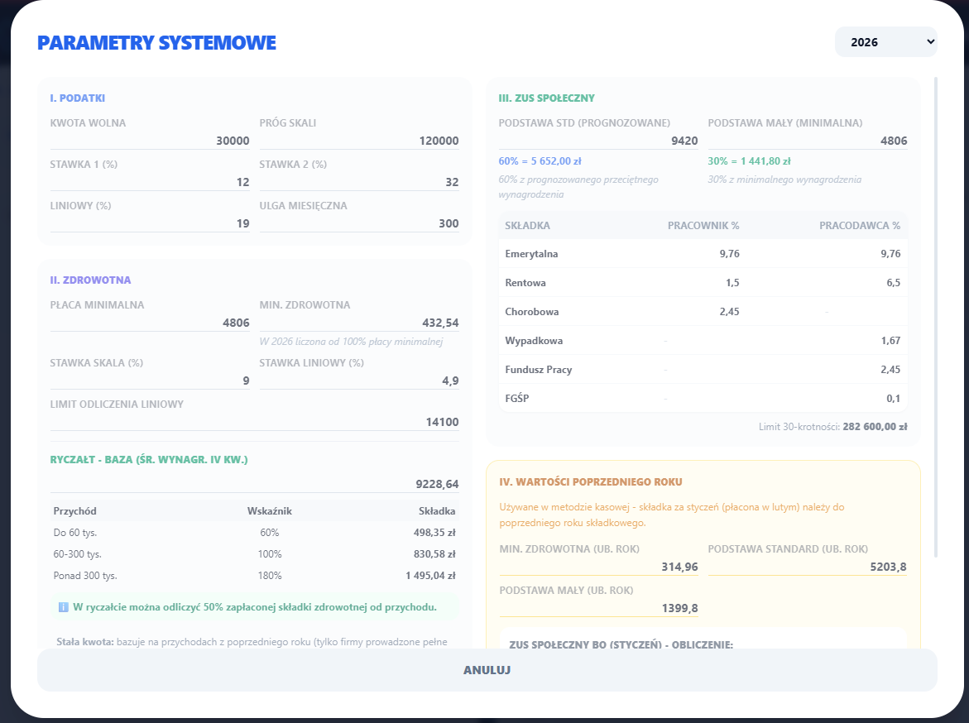The height and width of the screenshot is (723, 969).
Task: Click the składka amount 1 495,04 zł
Action: coord(431,576)
